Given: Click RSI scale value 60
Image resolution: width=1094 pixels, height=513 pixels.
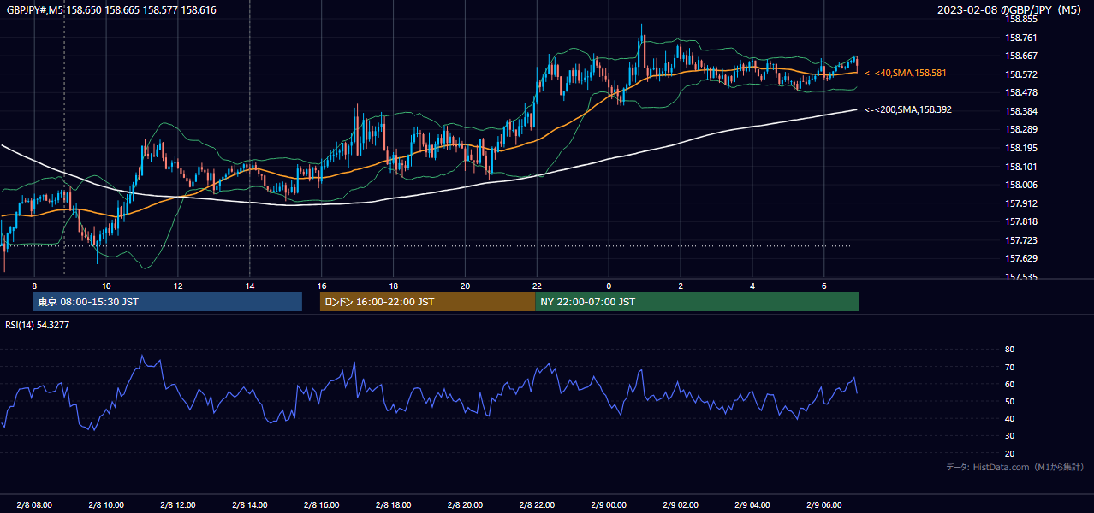Looking at the screenshot, I should click(x=1010, y=384).
